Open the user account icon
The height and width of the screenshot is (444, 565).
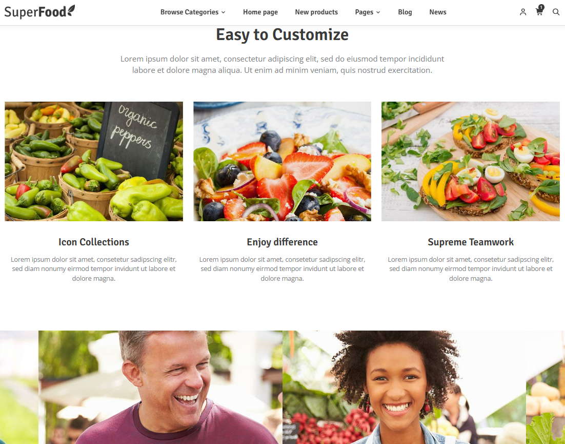(x=523, y=12)
